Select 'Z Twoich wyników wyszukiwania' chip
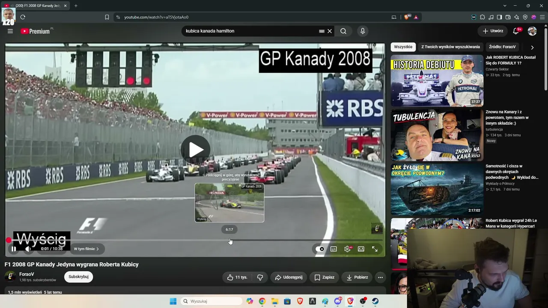Image resolution: width=548 pixels, height=308 pixels. click(450, 47)
